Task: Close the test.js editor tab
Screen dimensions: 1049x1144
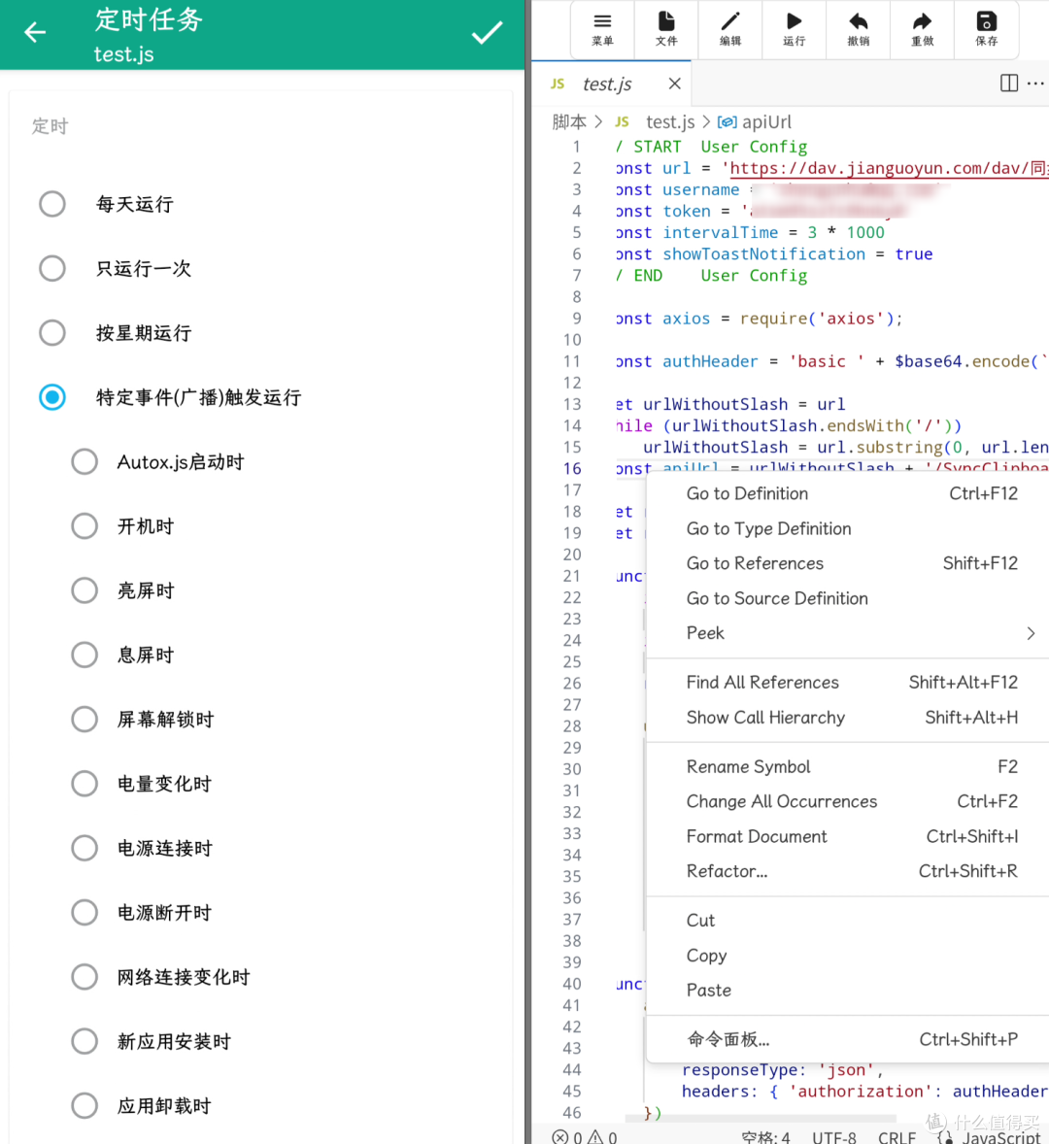Action: pyautogui.click(x=675, y=84)
